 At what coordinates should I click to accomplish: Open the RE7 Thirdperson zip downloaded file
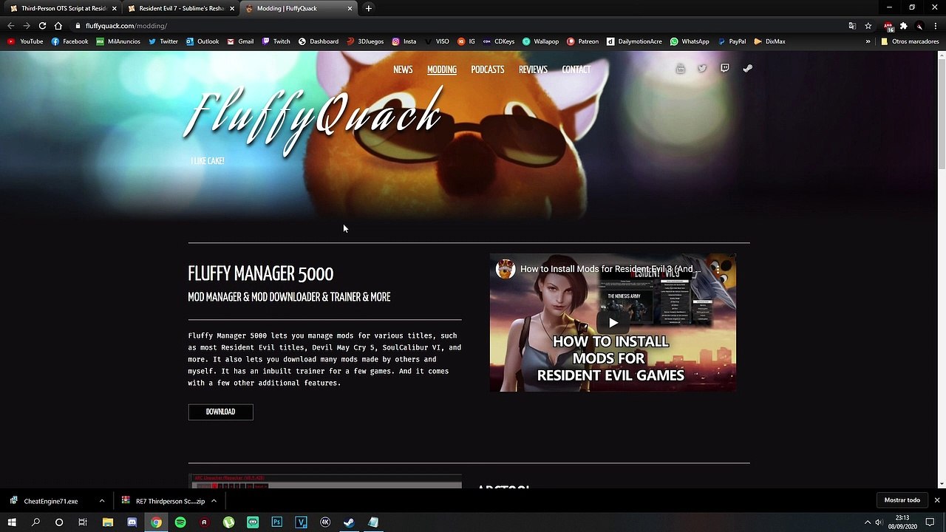163,501
